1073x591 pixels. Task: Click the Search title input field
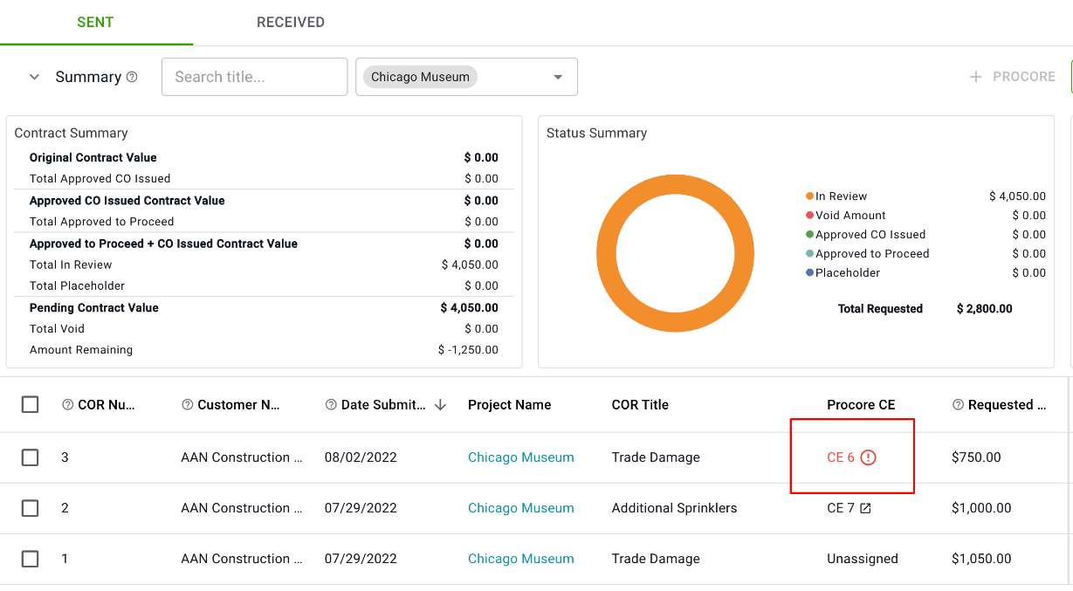254,77
